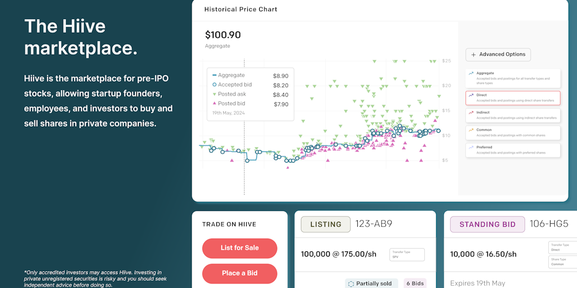The height and width of the screenshot is (288, 577).
Task: Click the Indirect trend-line icon
Action: click(x=471, y=112)
